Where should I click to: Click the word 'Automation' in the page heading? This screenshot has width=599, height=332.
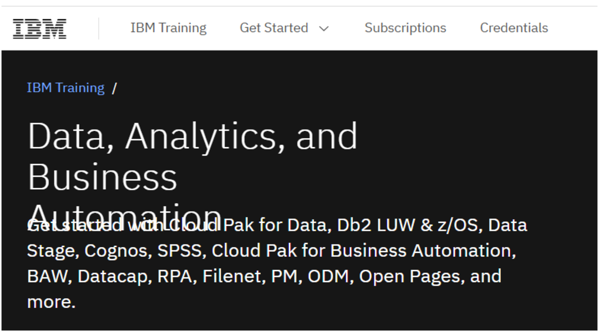[125, 216]
